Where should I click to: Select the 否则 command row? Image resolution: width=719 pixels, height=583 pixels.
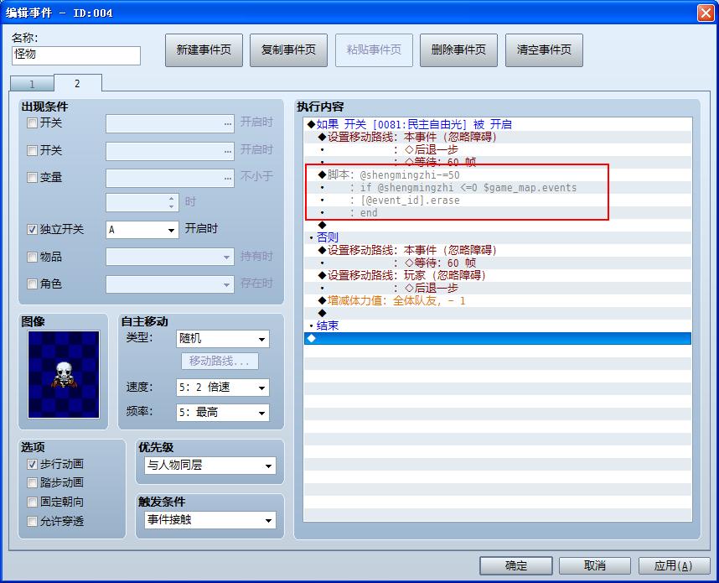(498, 237)
